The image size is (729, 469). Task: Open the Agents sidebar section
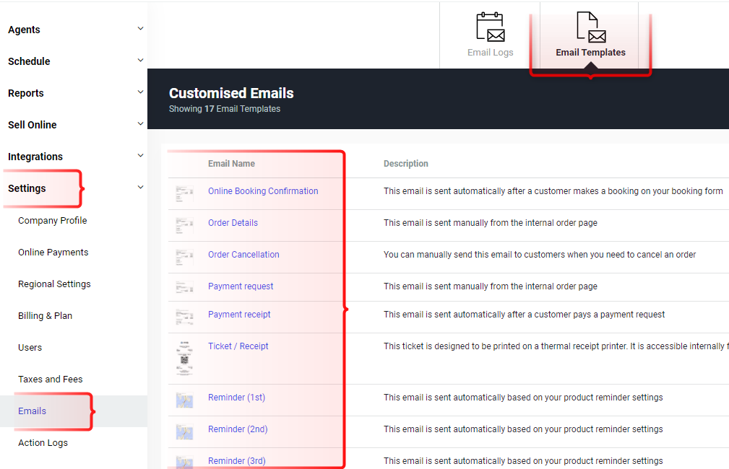pos(24,30)
